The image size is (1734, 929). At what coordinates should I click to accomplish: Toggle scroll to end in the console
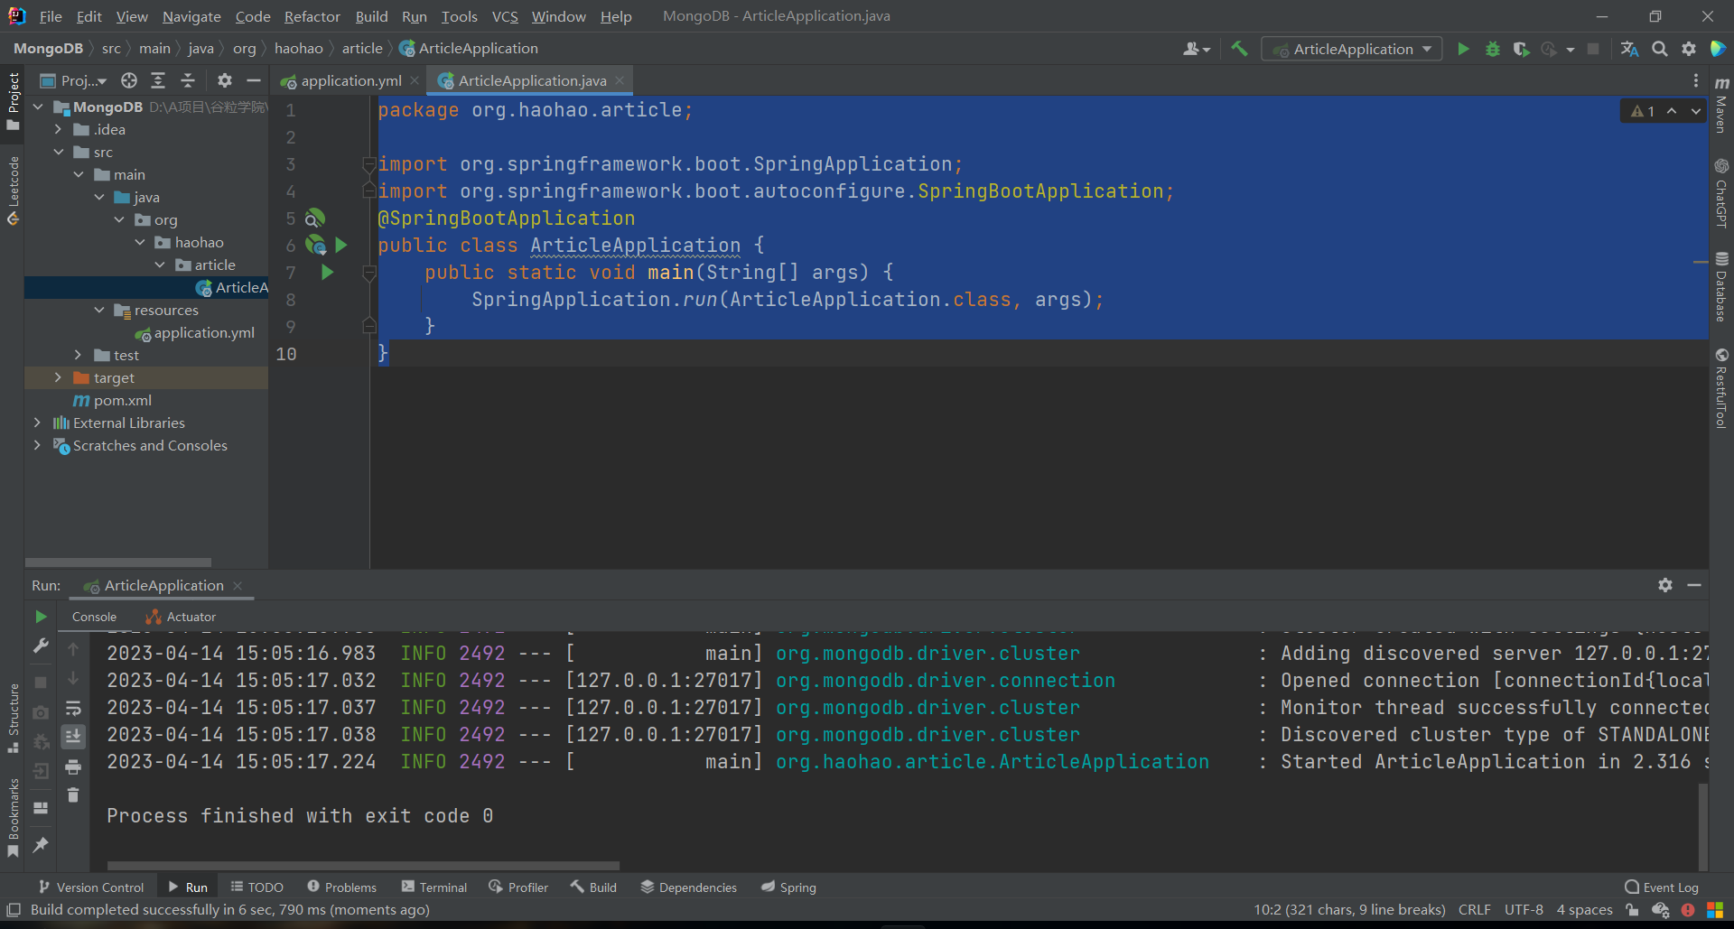tap(73, 738)
